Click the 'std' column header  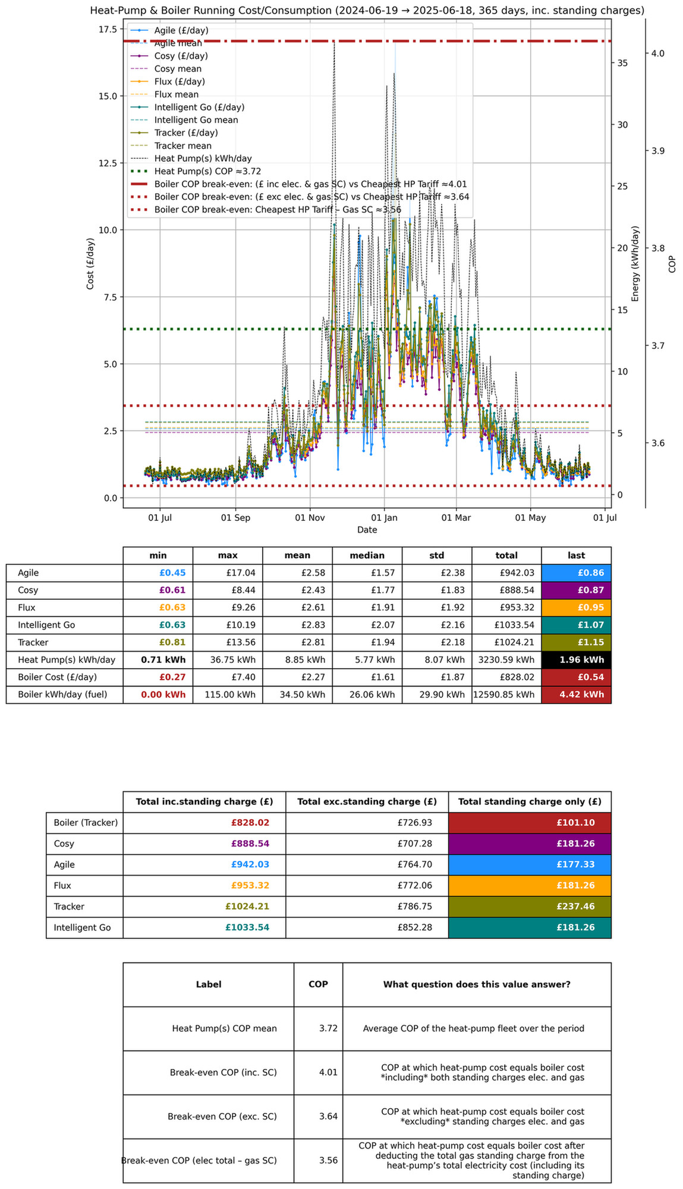437,555
